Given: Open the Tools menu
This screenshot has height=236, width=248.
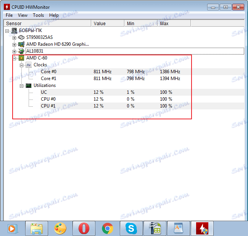Looking at the screenshot, I should click(x=38, y=15).
